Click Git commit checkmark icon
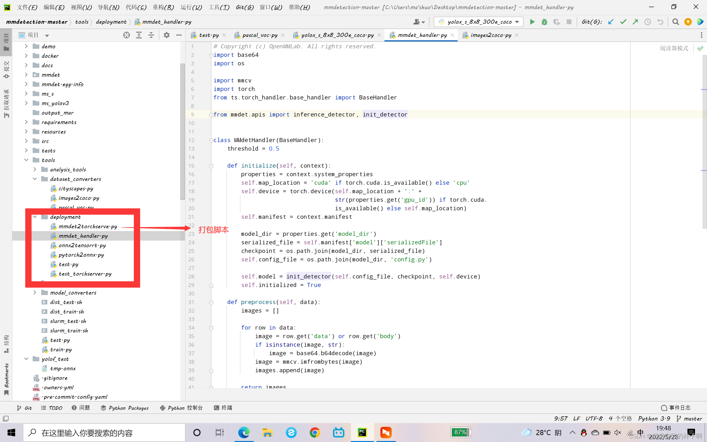 [x=623, y=22]
